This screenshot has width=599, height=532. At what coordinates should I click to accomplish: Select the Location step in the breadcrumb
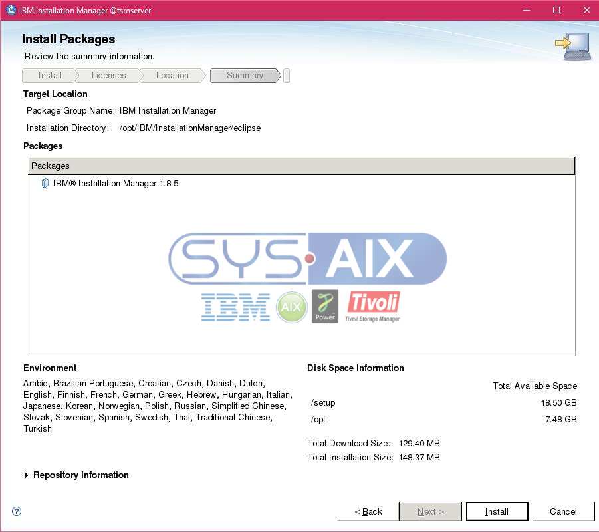tap(172, 76)
